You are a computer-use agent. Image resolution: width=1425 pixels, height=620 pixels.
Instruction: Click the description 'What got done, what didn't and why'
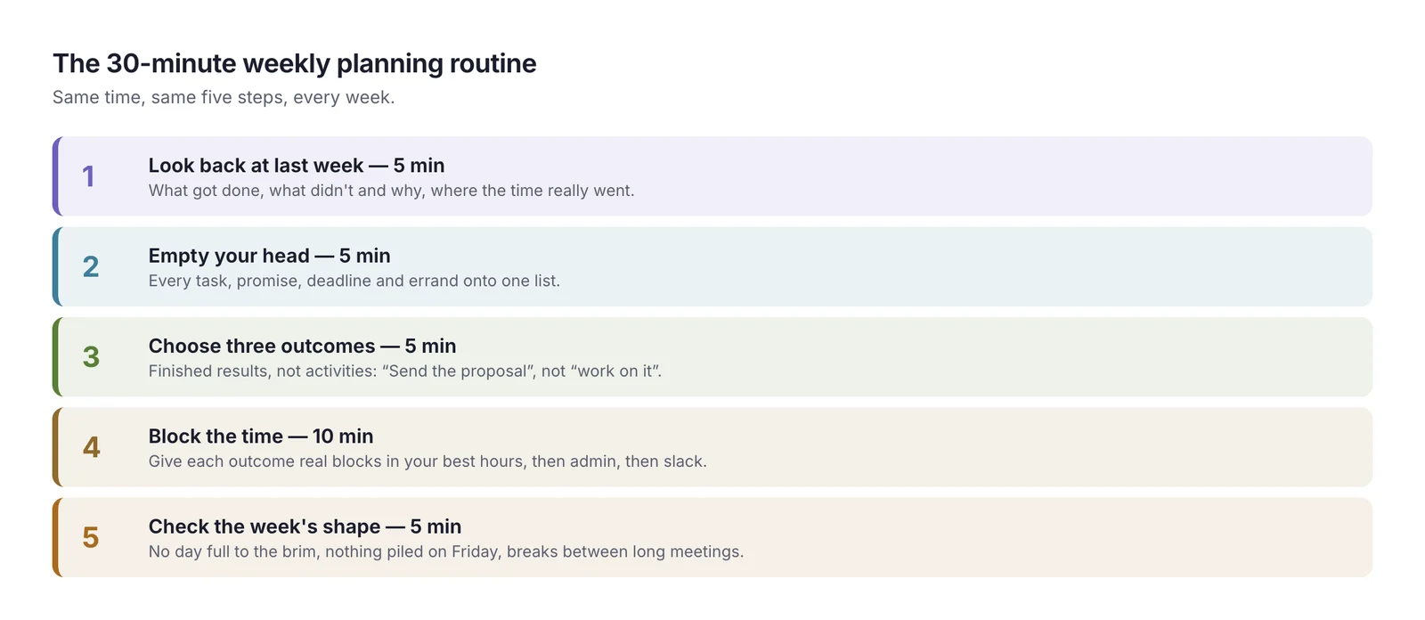392,191
